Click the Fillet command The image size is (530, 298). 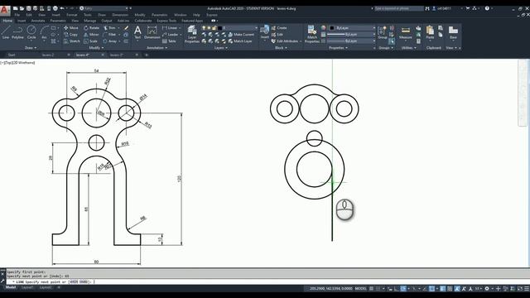click(x=110, y=35)
